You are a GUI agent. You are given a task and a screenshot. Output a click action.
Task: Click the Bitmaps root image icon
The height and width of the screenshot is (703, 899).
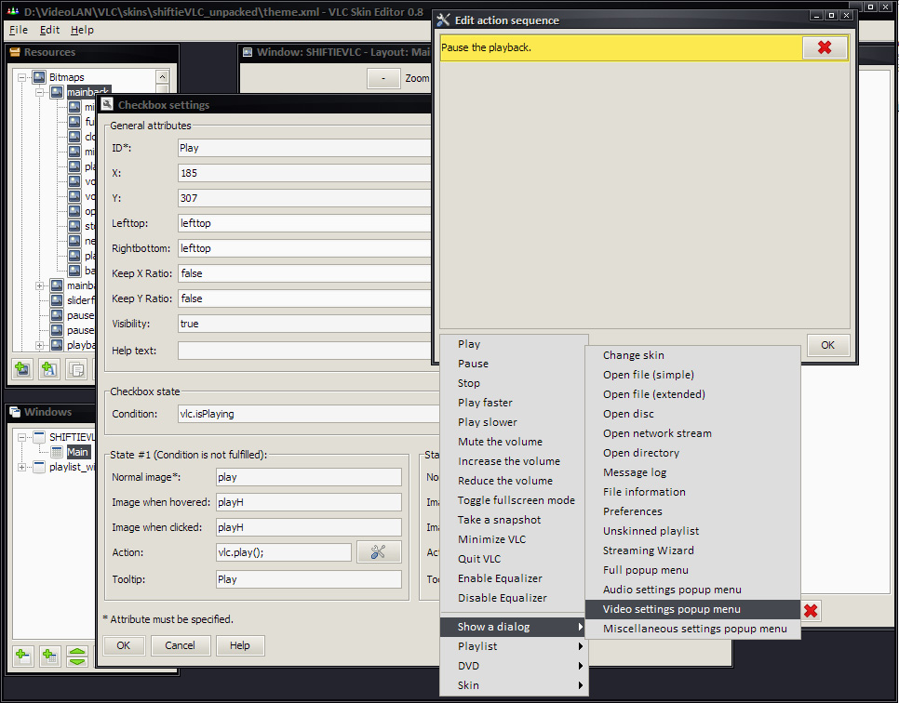point(39,77)
